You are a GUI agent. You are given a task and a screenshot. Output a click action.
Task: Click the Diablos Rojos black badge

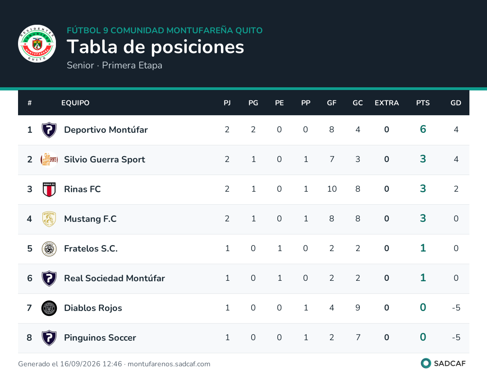click(49, 308)
